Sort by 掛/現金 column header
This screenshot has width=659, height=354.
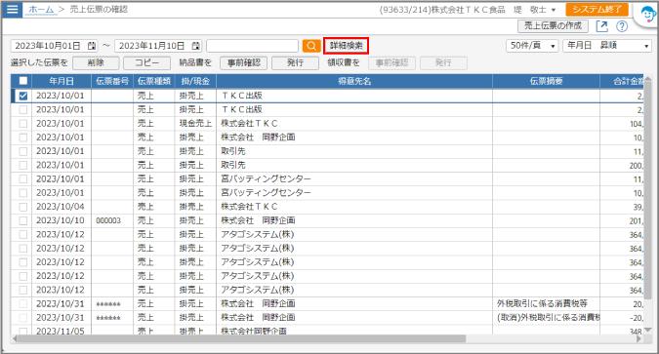click(x=195, y=81)
